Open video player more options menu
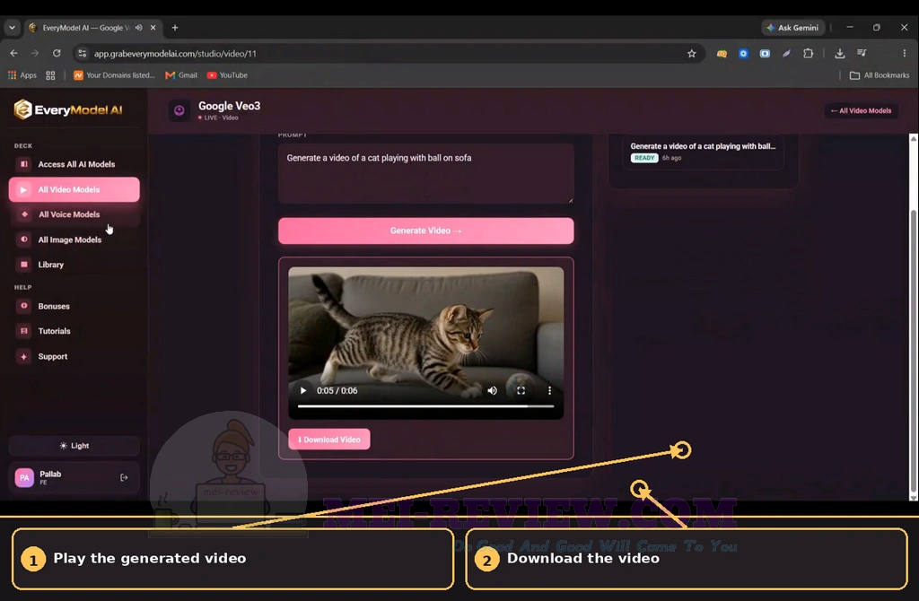Viewport: 919px width, 601px height. pos(550,391)
